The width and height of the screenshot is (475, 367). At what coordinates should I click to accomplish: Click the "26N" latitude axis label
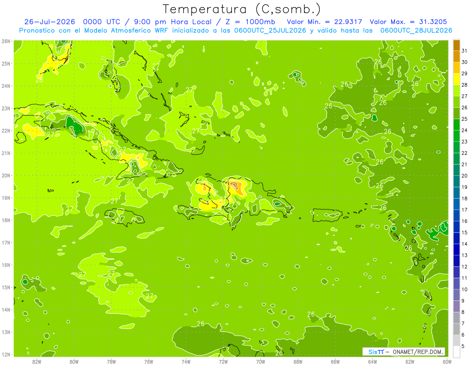(x=6, y=41)
